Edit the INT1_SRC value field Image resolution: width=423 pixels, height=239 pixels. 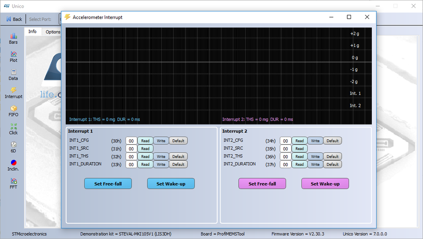131,149
